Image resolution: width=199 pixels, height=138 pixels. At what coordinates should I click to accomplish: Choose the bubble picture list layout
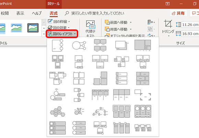pyautogui.click(x=79, y=111)
